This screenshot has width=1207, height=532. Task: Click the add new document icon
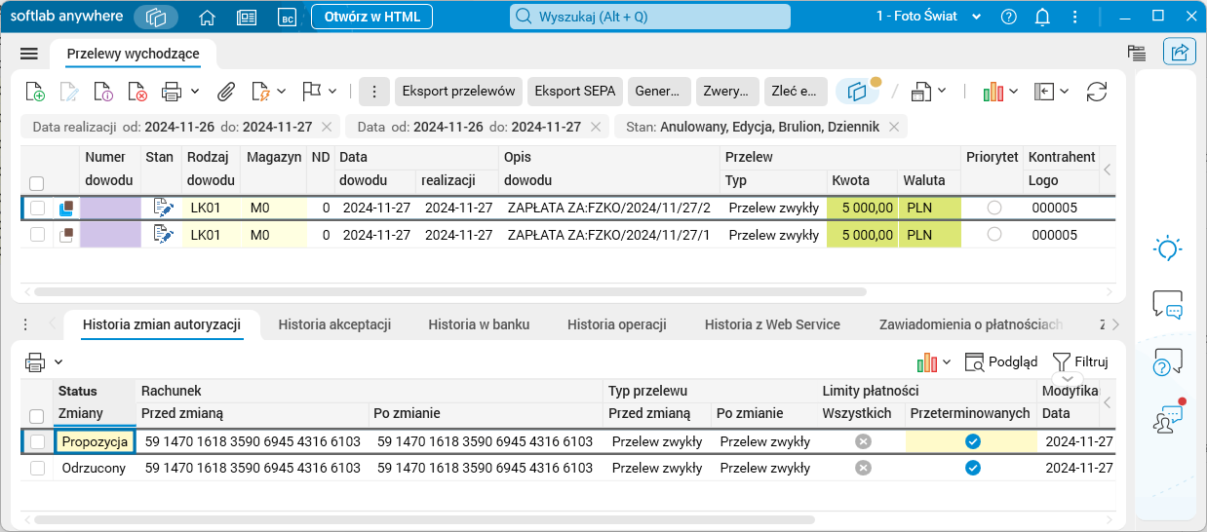pos(35,92)
